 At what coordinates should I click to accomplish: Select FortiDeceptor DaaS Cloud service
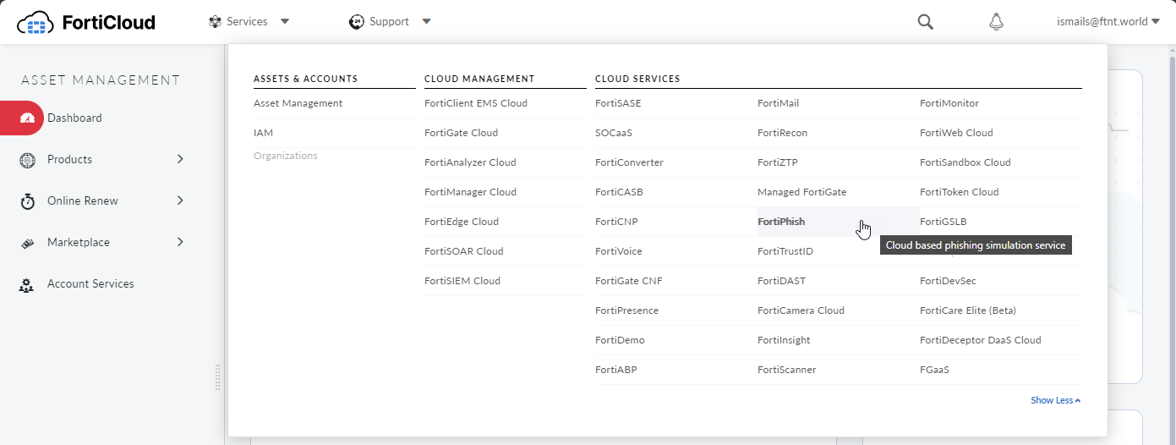pos(981,340)
